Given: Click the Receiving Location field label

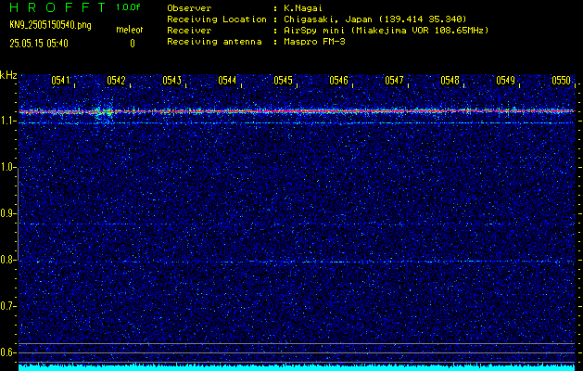Looking at the screenshot, I should (x=217, y=19).
